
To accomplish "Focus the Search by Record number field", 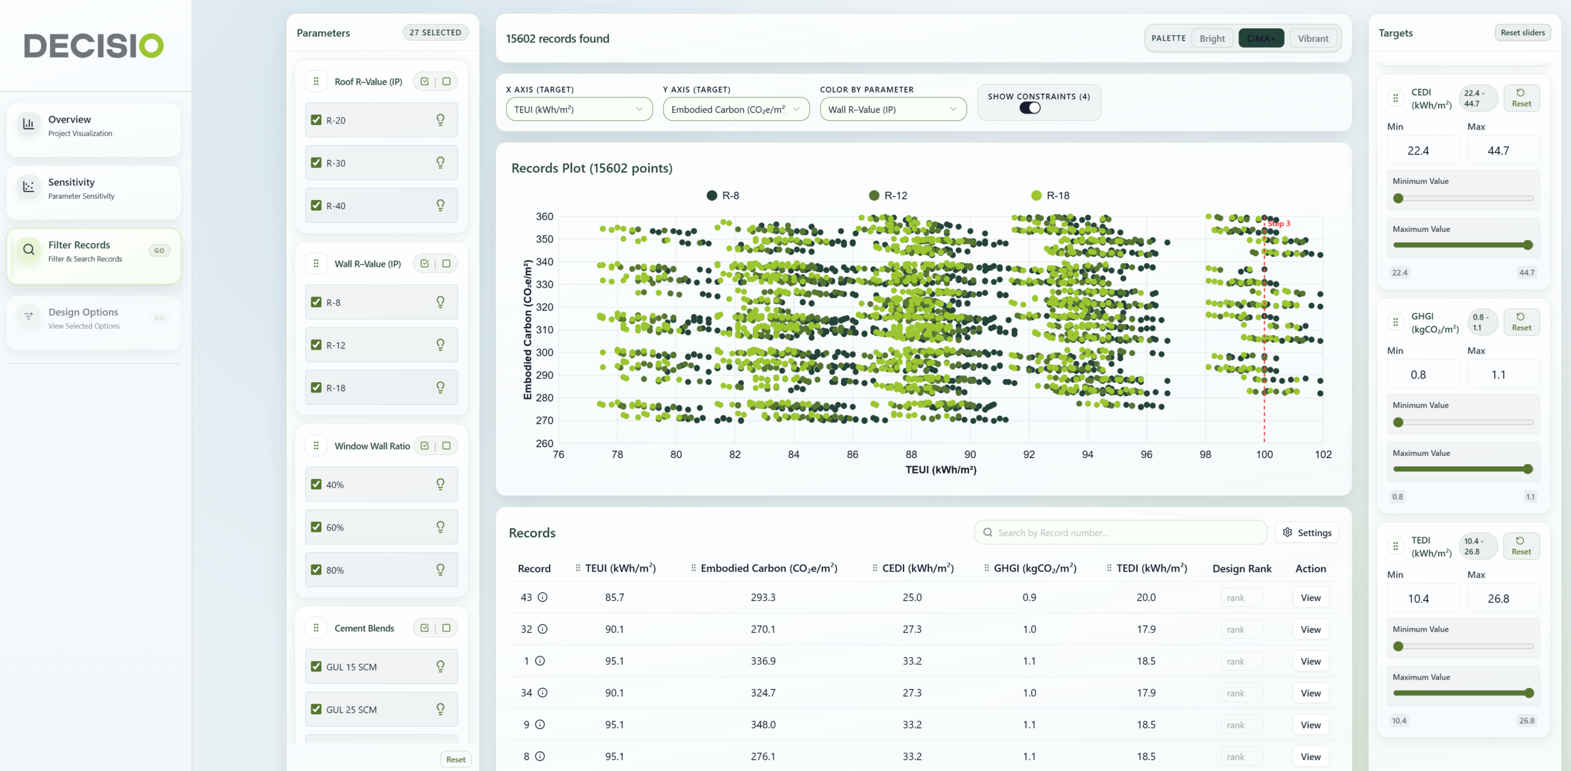I will tap(1120, 532).
